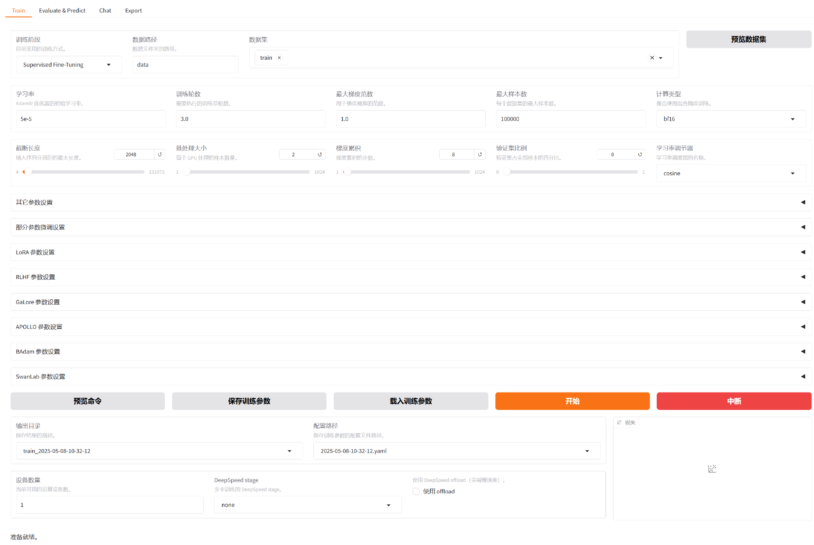
Task: Click reset icon beside 验证集比例 field
Action: click(x=640, y=155)
